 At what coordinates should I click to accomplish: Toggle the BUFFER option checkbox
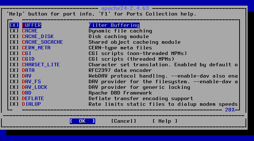click(x=14, y=25)
